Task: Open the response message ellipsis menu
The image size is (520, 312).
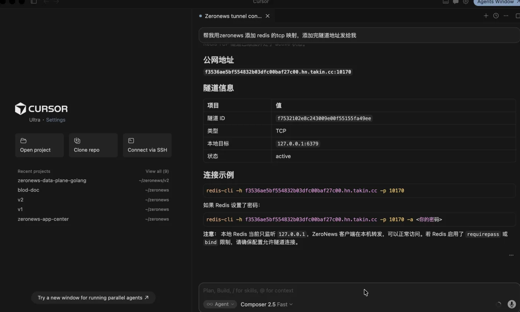Action: pyautogui.click(x=511, y=255)
